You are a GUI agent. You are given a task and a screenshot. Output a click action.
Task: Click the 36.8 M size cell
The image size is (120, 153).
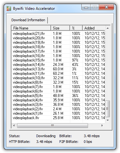click(58, 105)
